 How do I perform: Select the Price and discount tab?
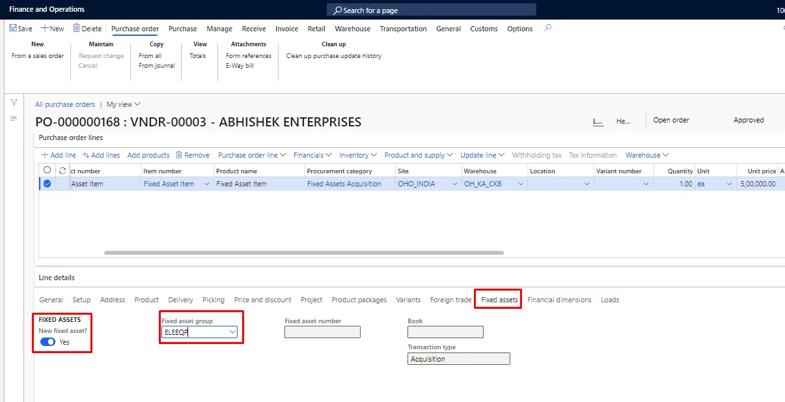click(x=263, y=300)
